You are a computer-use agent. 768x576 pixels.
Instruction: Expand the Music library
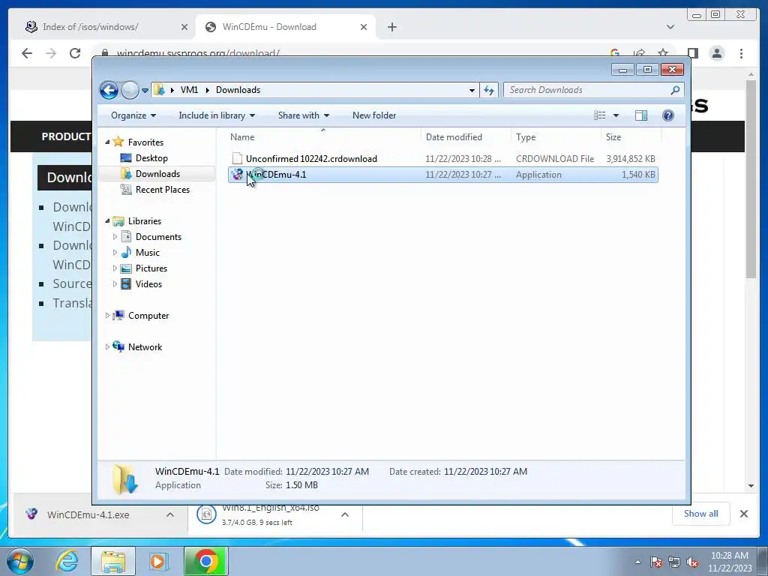115,253
